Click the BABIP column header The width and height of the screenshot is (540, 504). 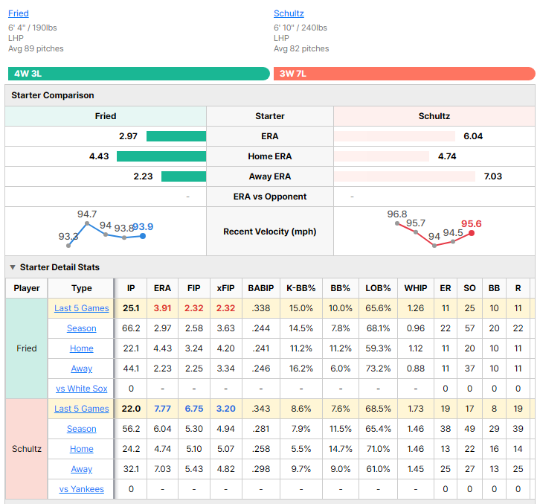(261, 288)
